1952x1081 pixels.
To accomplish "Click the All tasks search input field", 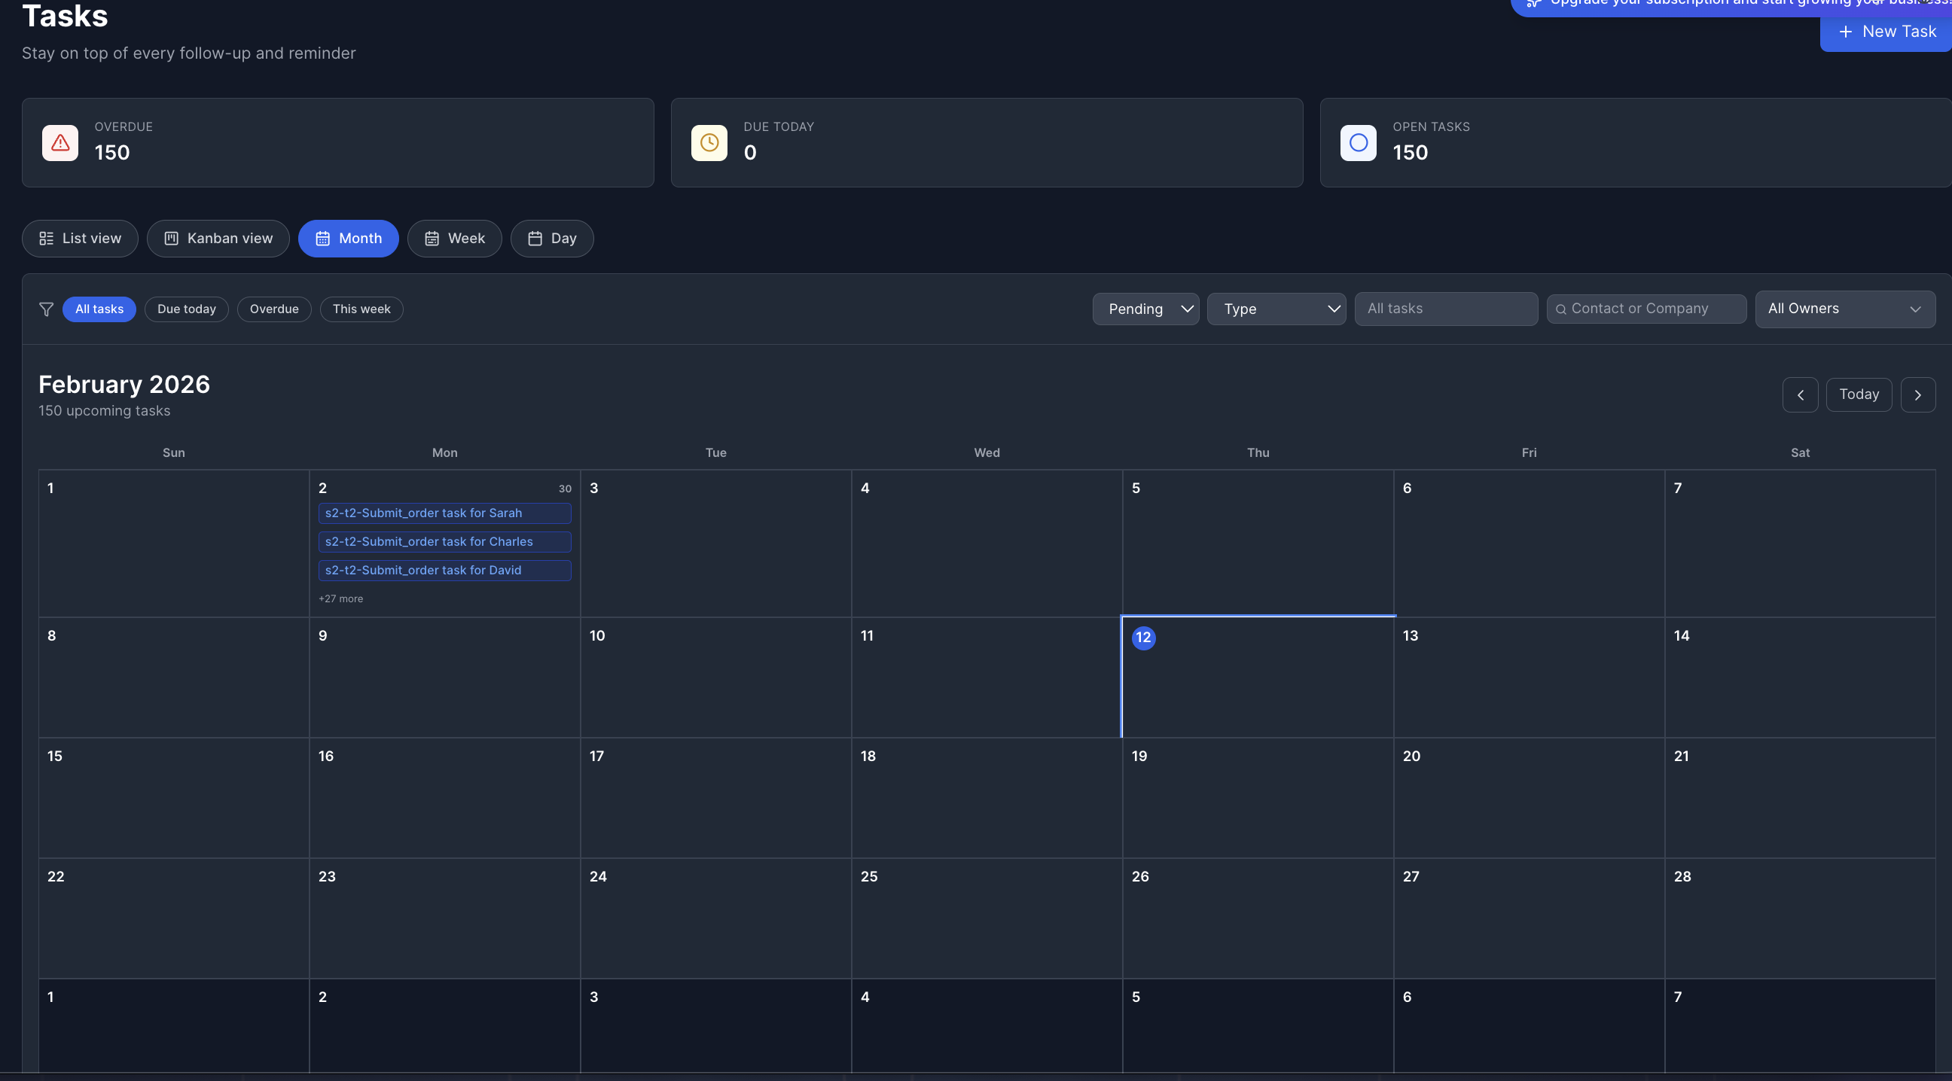I will (1445, 309).
